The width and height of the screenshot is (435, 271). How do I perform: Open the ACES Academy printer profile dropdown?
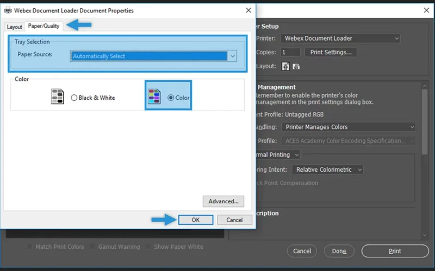(349, 141)
